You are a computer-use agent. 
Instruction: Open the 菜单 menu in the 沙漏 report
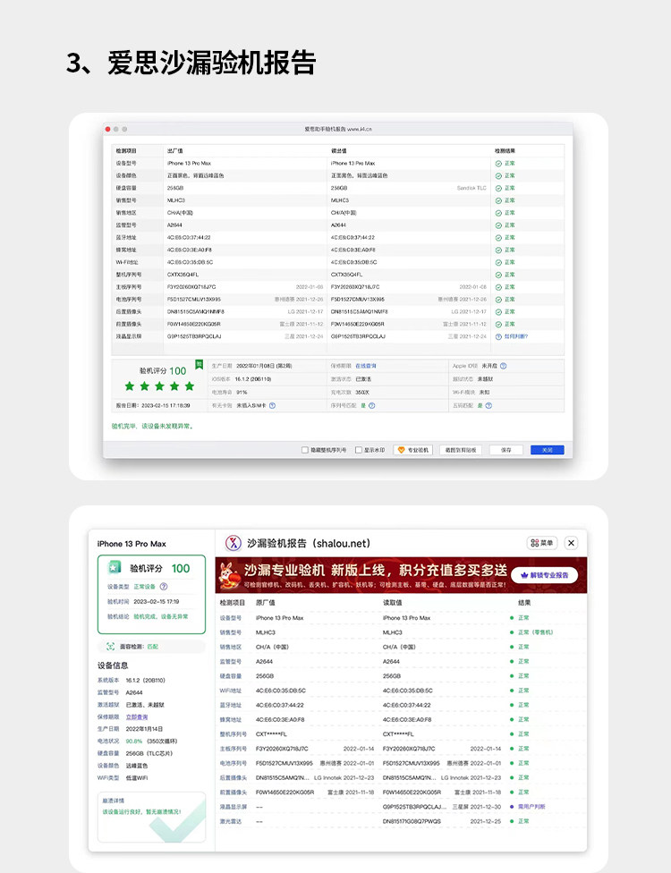click(541, 543)
